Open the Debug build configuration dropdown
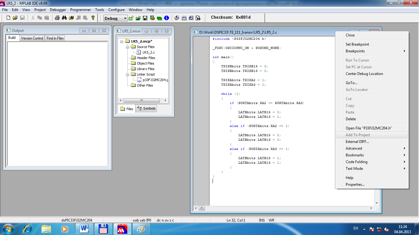Image resolution: width=419 pixels, height=235 pixels. [x=125, y=18]
